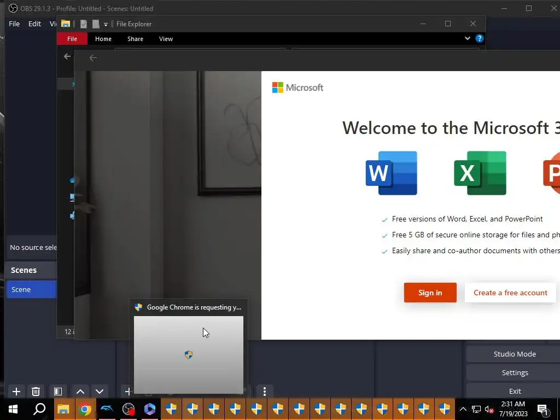560x420 pixels.
Task: Click the File Explorer folder icon in title bar
Action: click(x=66, y=24)
